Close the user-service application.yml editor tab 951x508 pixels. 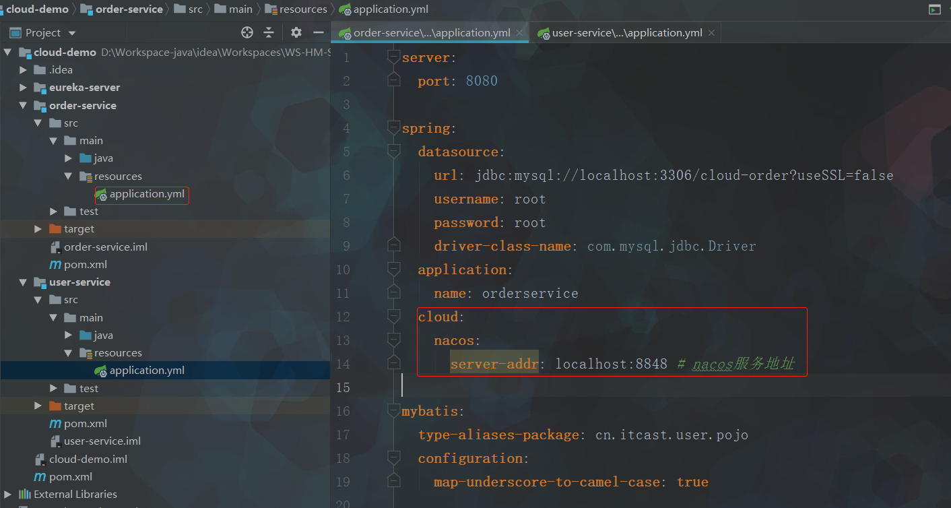[711, 33]
